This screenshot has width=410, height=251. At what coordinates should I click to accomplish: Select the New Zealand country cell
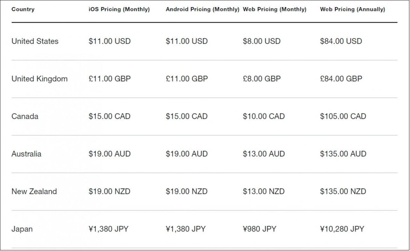[34, 191]
